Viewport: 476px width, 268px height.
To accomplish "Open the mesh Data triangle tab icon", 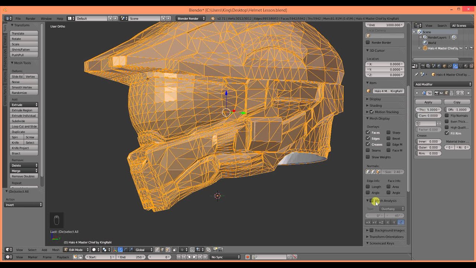I will [x=461, y=66].
